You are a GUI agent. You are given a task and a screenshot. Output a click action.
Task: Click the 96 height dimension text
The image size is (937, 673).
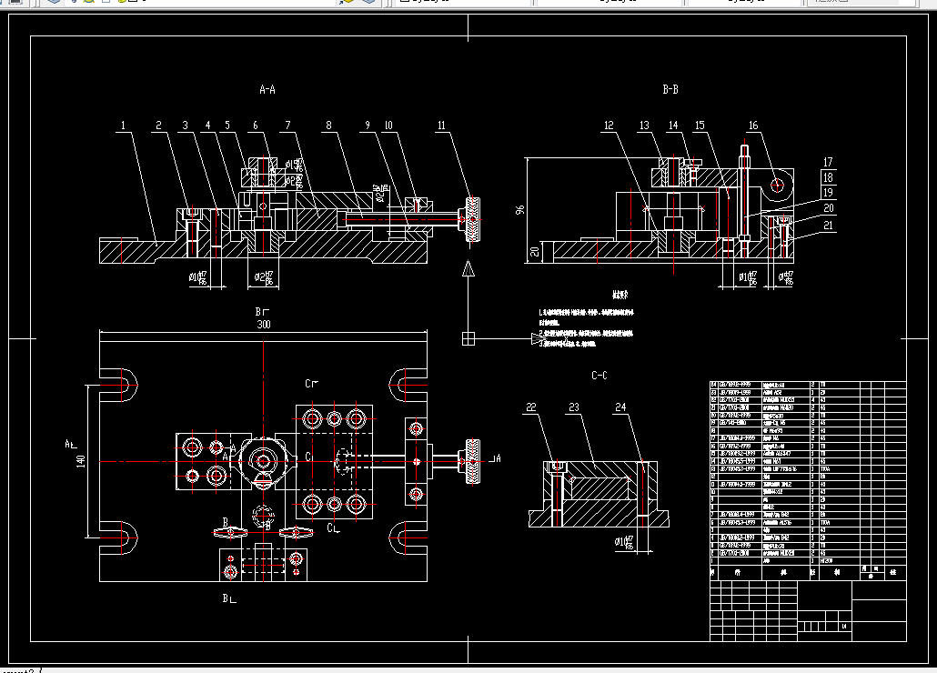[519, 210]
